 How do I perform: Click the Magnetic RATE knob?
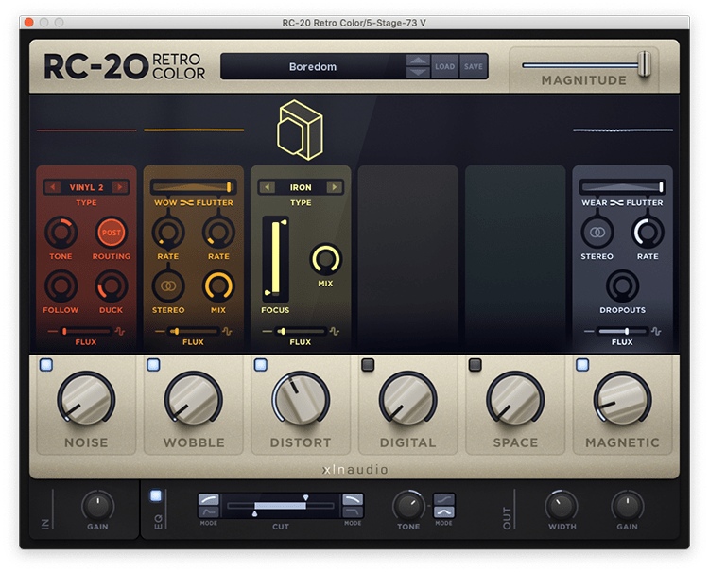click(x=648, y=233)
